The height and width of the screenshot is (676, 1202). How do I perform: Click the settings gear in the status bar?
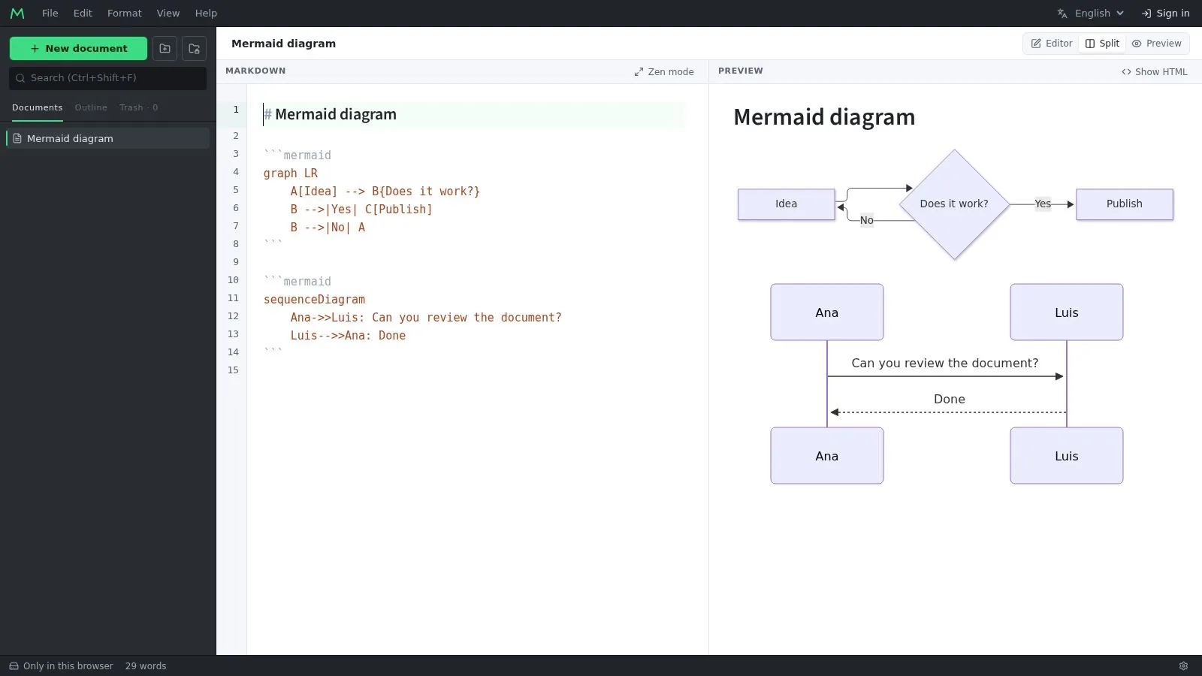[x=1183, y=666]
